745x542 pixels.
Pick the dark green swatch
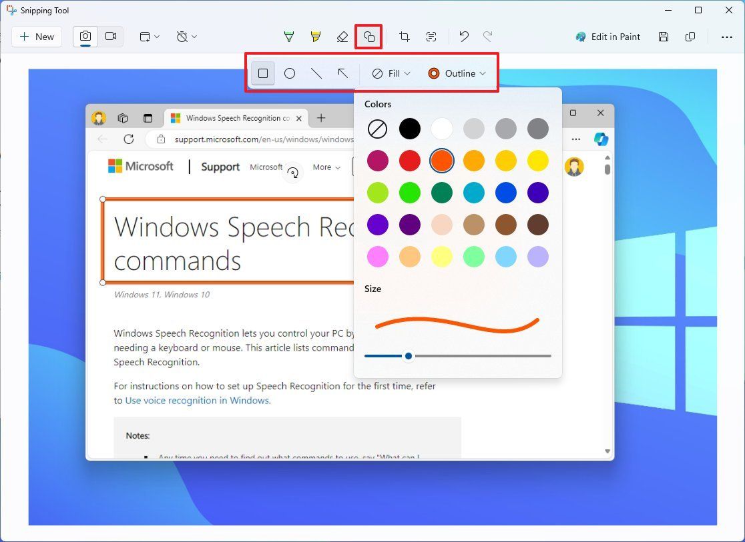click(442, 193)
